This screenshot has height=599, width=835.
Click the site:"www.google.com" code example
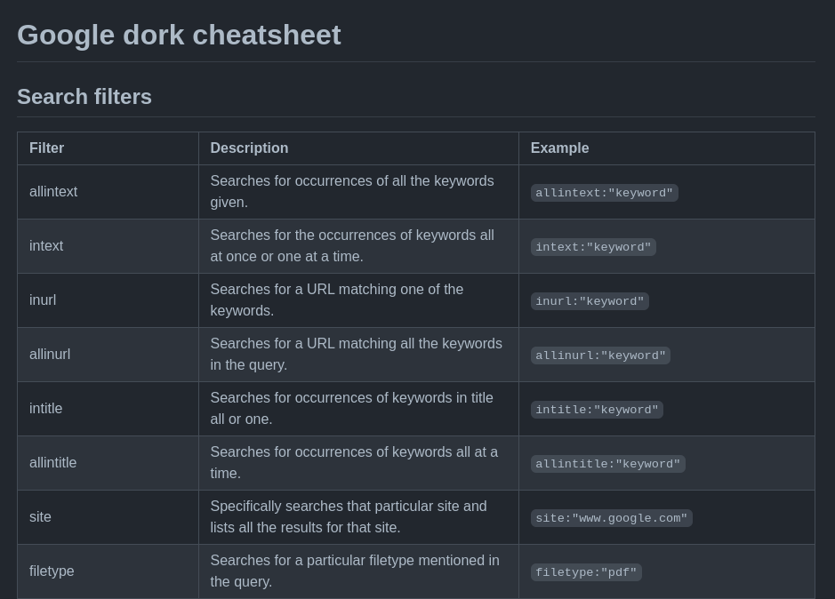pos(611,518)
